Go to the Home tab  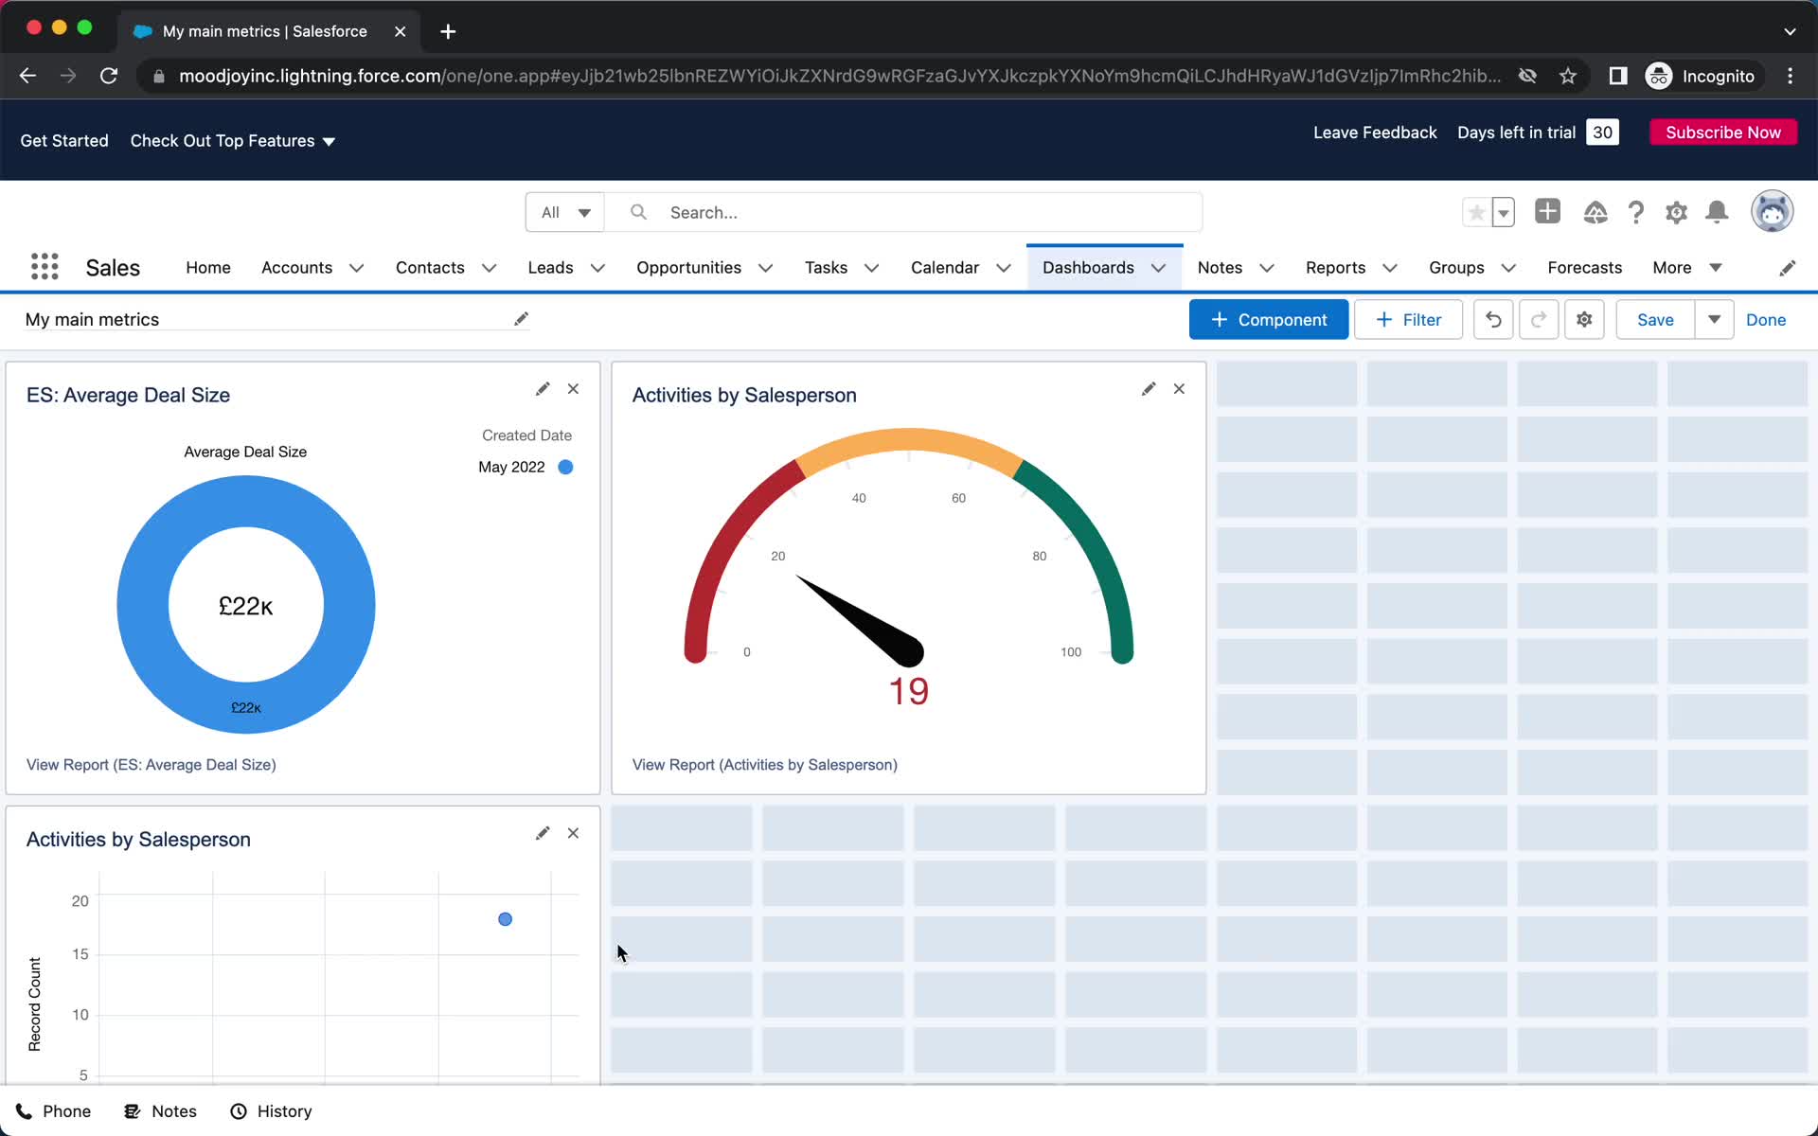click(208, 268)
